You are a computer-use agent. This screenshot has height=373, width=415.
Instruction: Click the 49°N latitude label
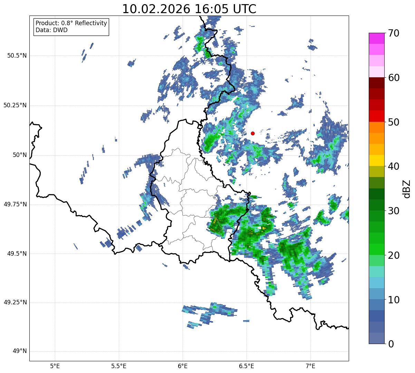tap(20, 351)
